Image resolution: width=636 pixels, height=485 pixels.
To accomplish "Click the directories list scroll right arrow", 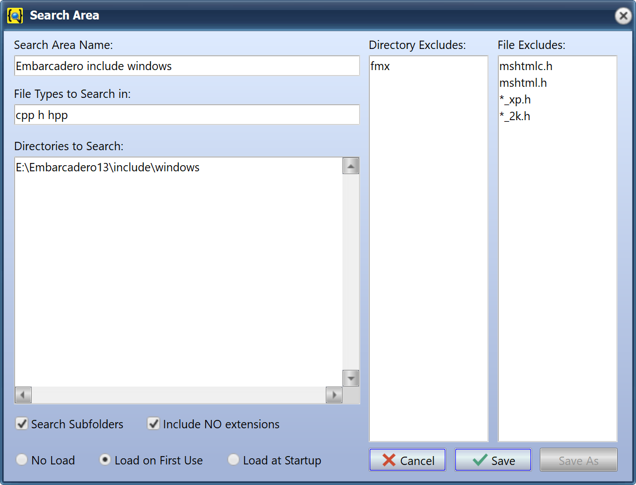I will (x=334, y=395).
